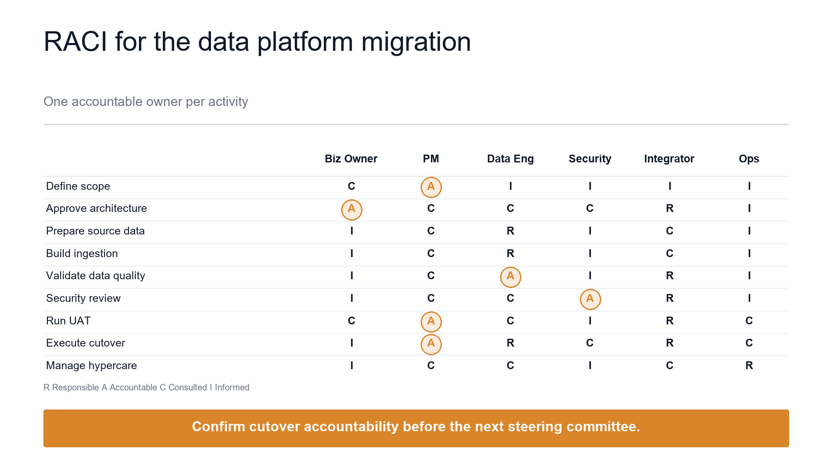The width and height of the screenshot is (833, 469).
Task: Click the 'Approve architecture' row label
Action: (x=96, y=208)
